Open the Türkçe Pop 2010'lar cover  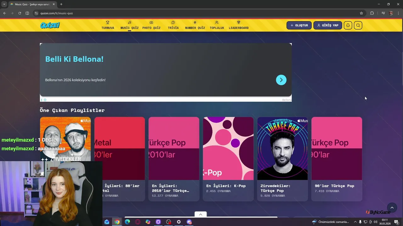point(174,148)
